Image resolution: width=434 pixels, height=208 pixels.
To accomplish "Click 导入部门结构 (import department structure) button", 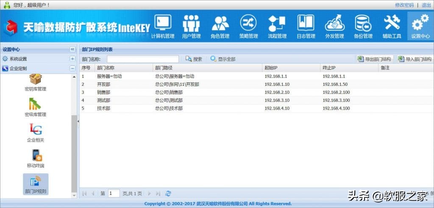I will (x=415, y=59).
